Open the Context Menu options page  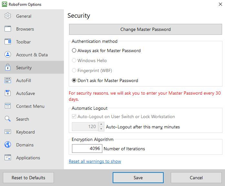(x=30, y=106)
